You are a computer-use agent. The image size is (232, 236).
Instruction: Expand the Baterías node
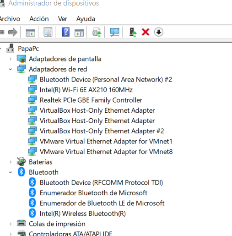click(11, 162)
